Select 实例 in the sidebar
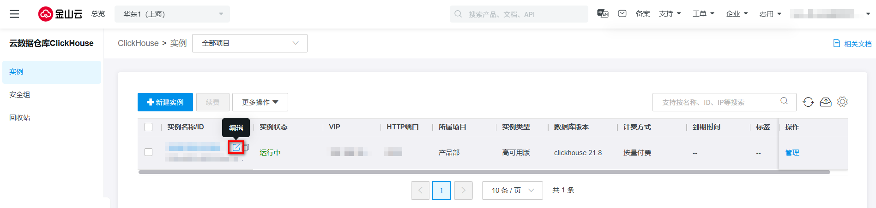 tap(52, 72)
